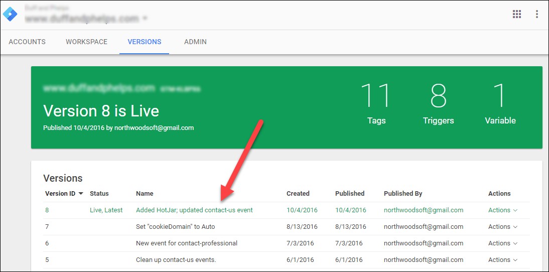This screenshot has height=272, width=549.
Task: Click 10/4/2016 Published date for version 8
Action: point(350,210)
